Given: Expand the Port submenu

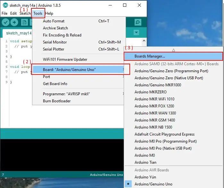Looking at the screenshot, I should [78, 77].
